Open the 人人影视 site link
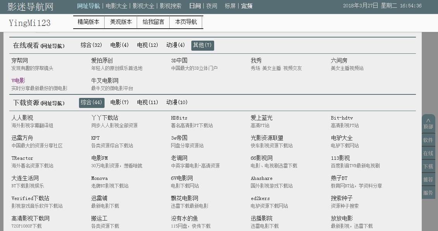 pos(22,118)
